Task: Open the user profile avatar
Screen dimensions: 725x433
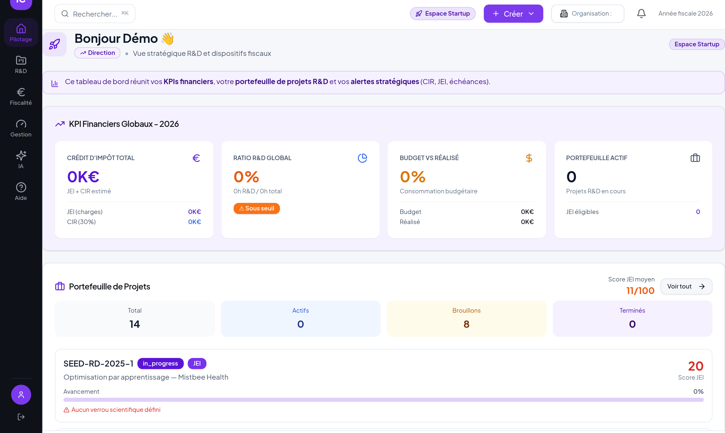Action: point(21,395)
